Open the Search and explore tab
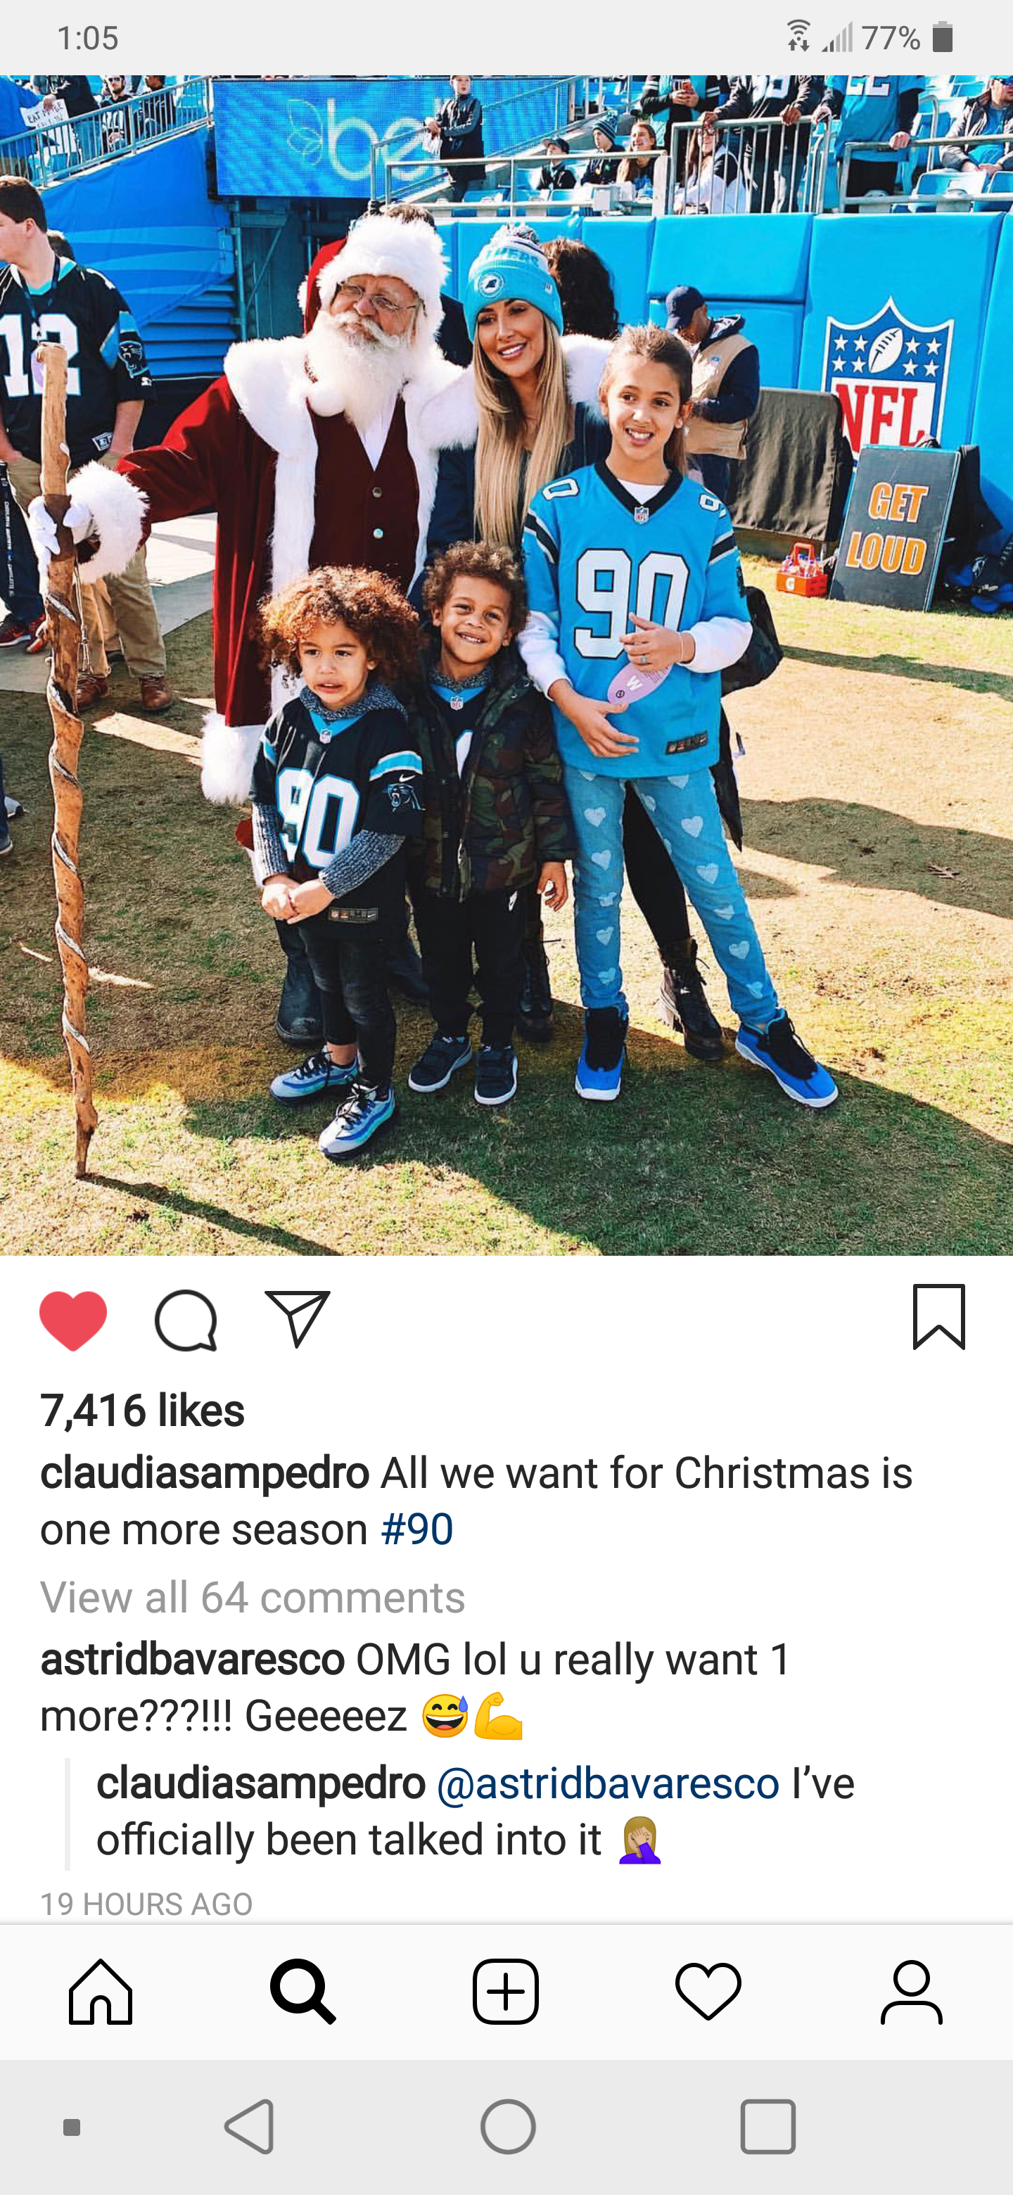The image size is (1013, 2195). (302, 1992)
